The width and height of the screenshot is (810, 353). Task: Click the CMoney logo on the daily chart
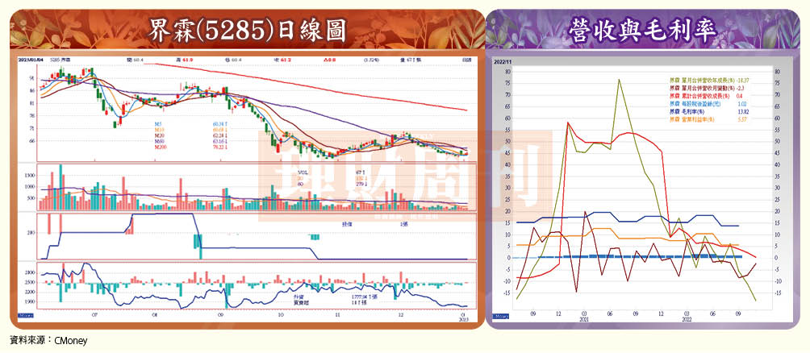(x=25, y=314)
